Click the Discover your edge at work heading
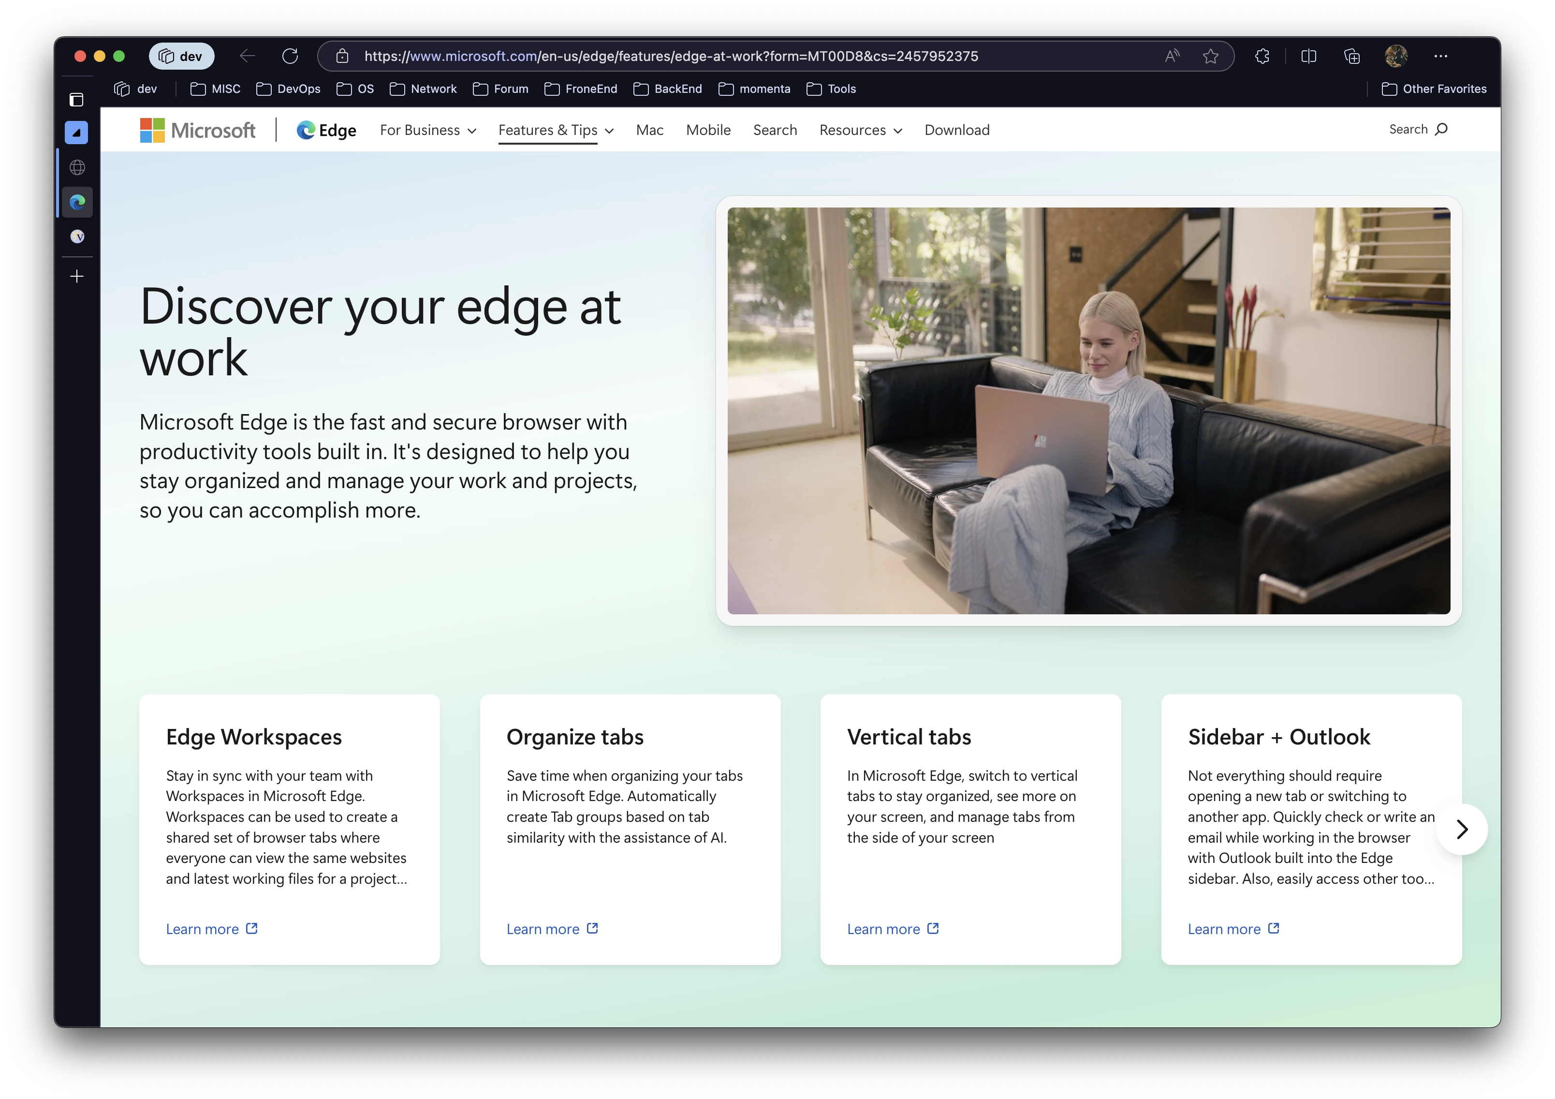This screenshot has width=1555, height=1099. (x=381, y=332)
